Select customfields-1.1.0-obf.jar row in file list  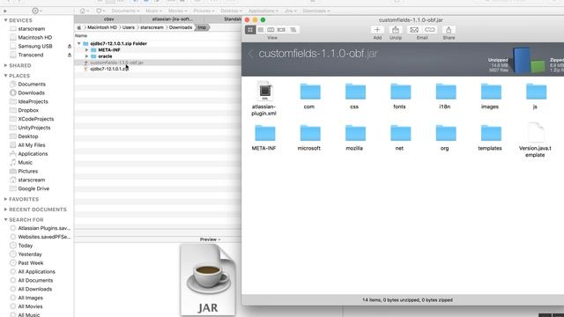pos(158,63)
